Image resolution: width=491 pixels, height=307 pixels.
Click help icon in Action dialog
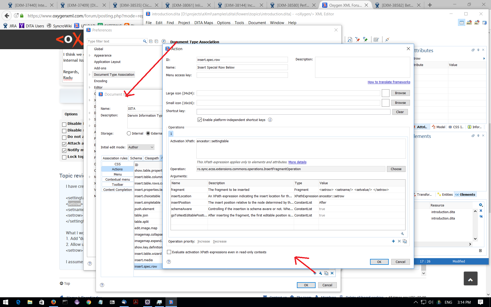click(x=169, y=262)
